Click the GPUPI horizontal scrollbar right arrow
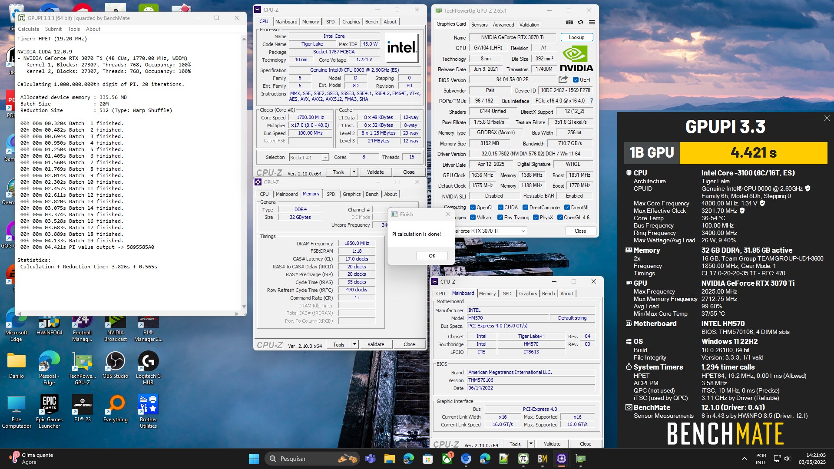This screenshot has width=834, height=469. pyautogui.click(x=237, y=314)
